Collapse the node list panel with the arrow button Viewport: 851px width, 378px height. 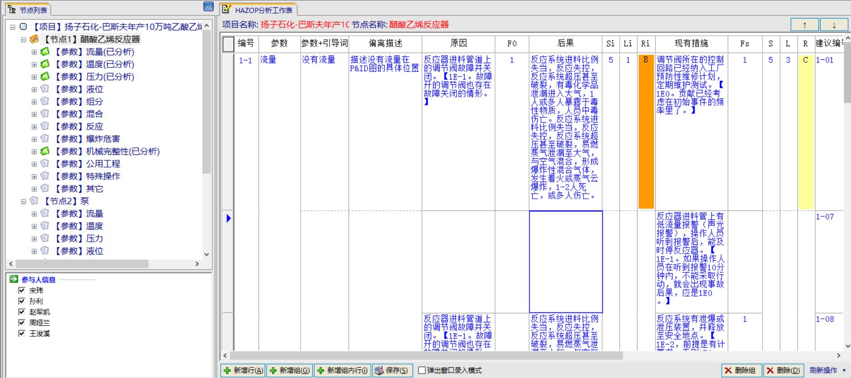[x=208, y=6]
